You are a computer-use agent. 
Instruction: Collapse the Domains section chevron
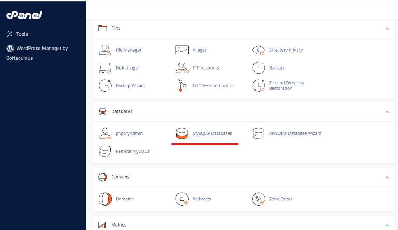click(387, 178)
